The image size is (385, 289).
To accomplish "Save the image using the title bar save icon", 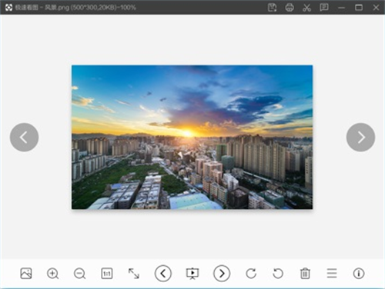I will pos(272,8).
